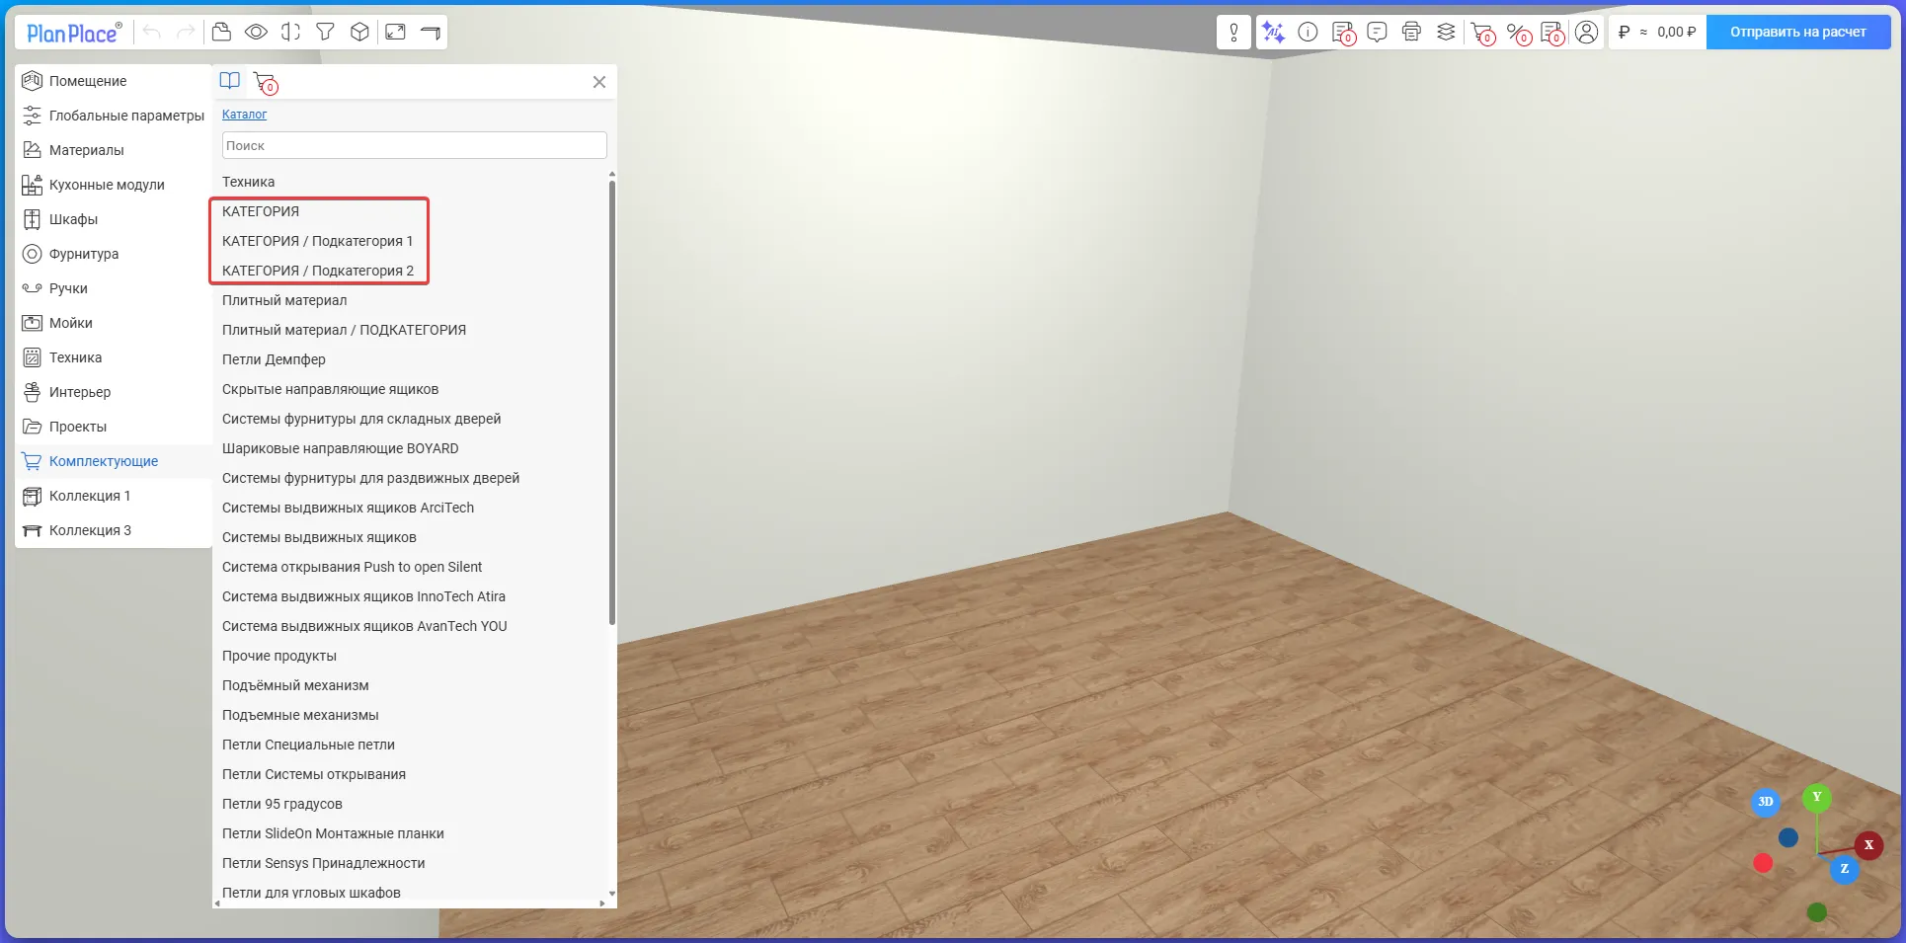1906x943 pixels.
Task: Open the Материалы sidebar section
Action: tap(114, 150)
